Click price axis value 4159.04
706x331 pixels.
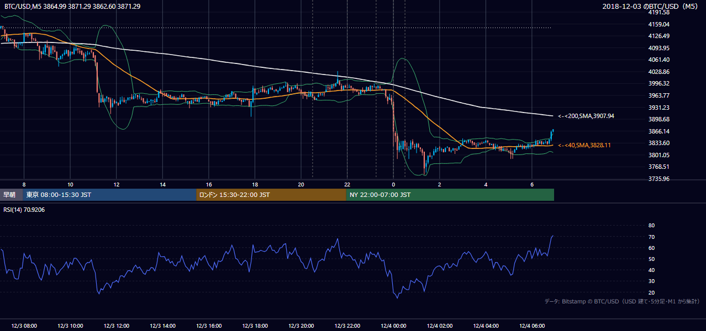(658, 24)
